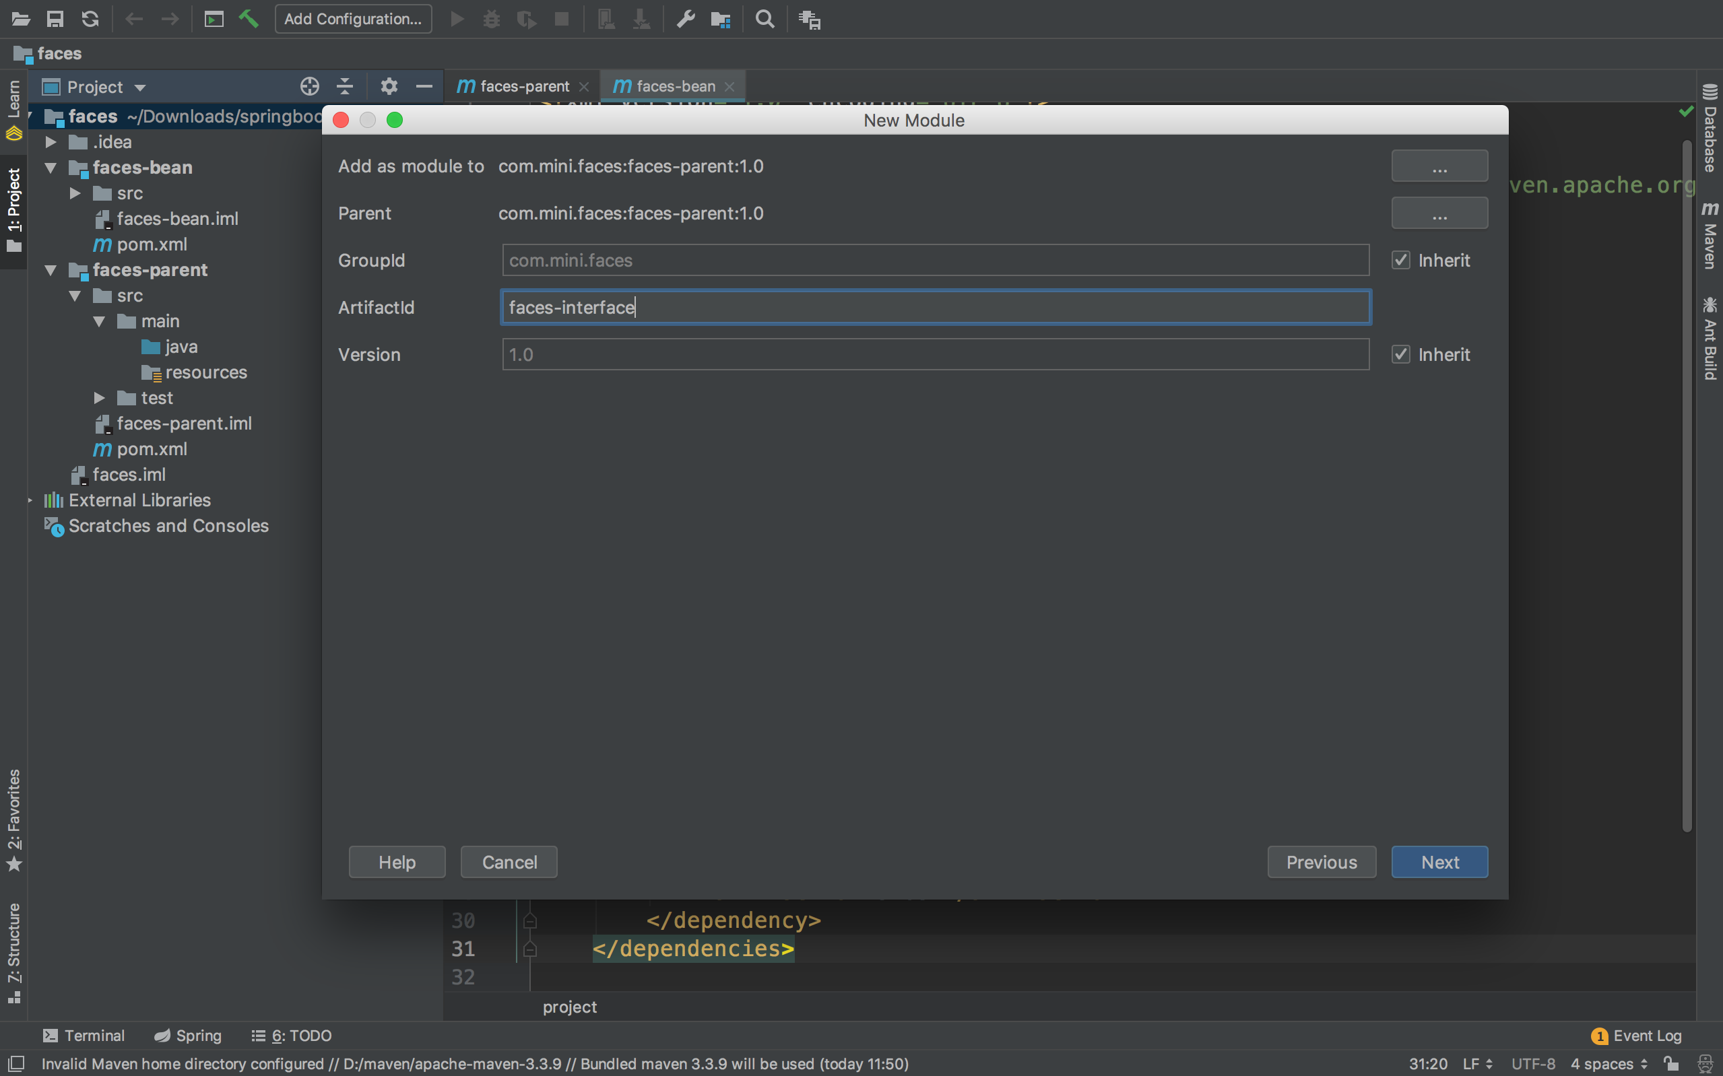Image resolution: width=1723 pixels, height=1076 pixels.
Task: Enable Inherit for the Version field
Action: pos(1400,354)
